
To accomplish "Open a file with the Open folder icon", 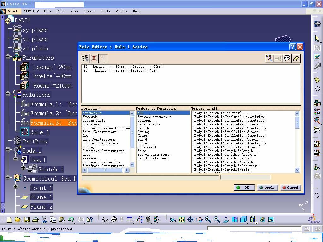I will pyautogui.click(x=18, y=220).
